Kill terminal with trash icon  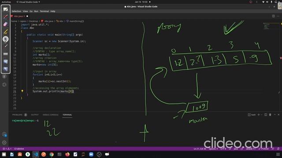[270, 115]
